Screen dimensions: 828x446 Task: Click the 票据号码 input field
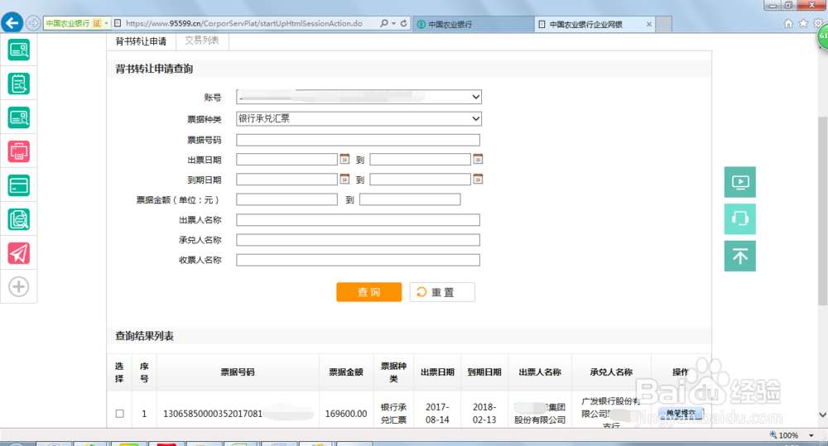358,140
